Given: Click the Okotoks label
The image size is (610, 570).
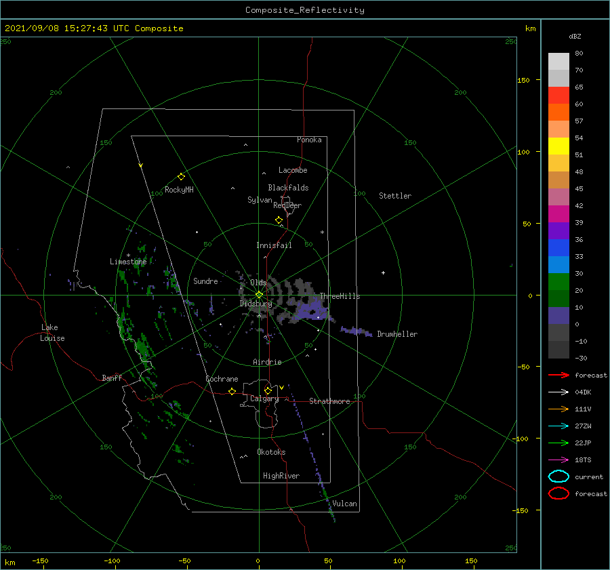Looking at the screenshot, I should click(271, 452).
